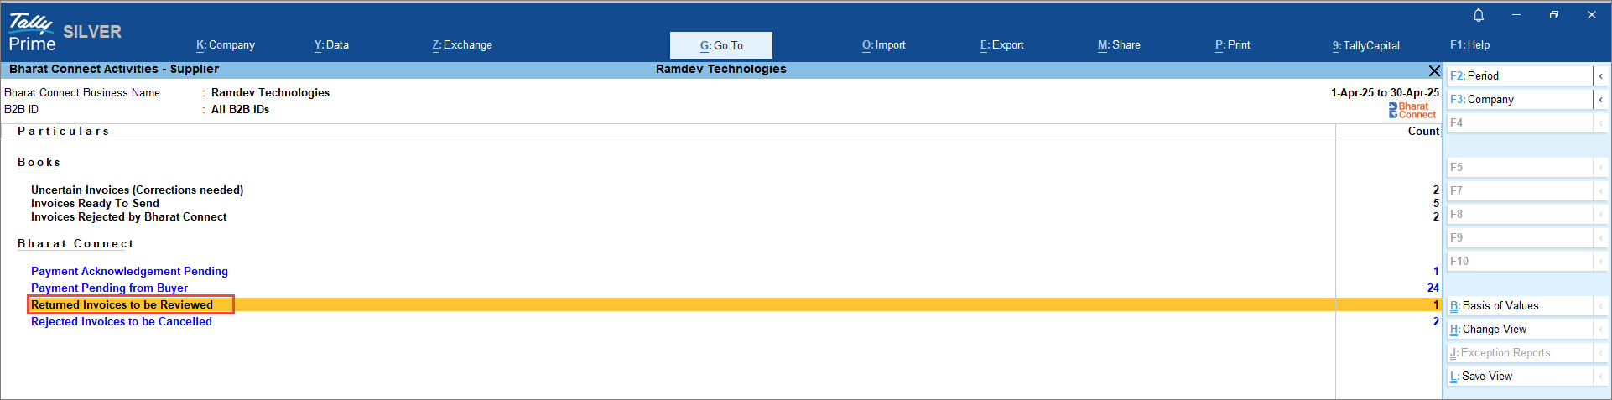The height and width of the screenshot is (400, 1612).
Task: Click F2 Period button
Action: [x=1518, y=76]
